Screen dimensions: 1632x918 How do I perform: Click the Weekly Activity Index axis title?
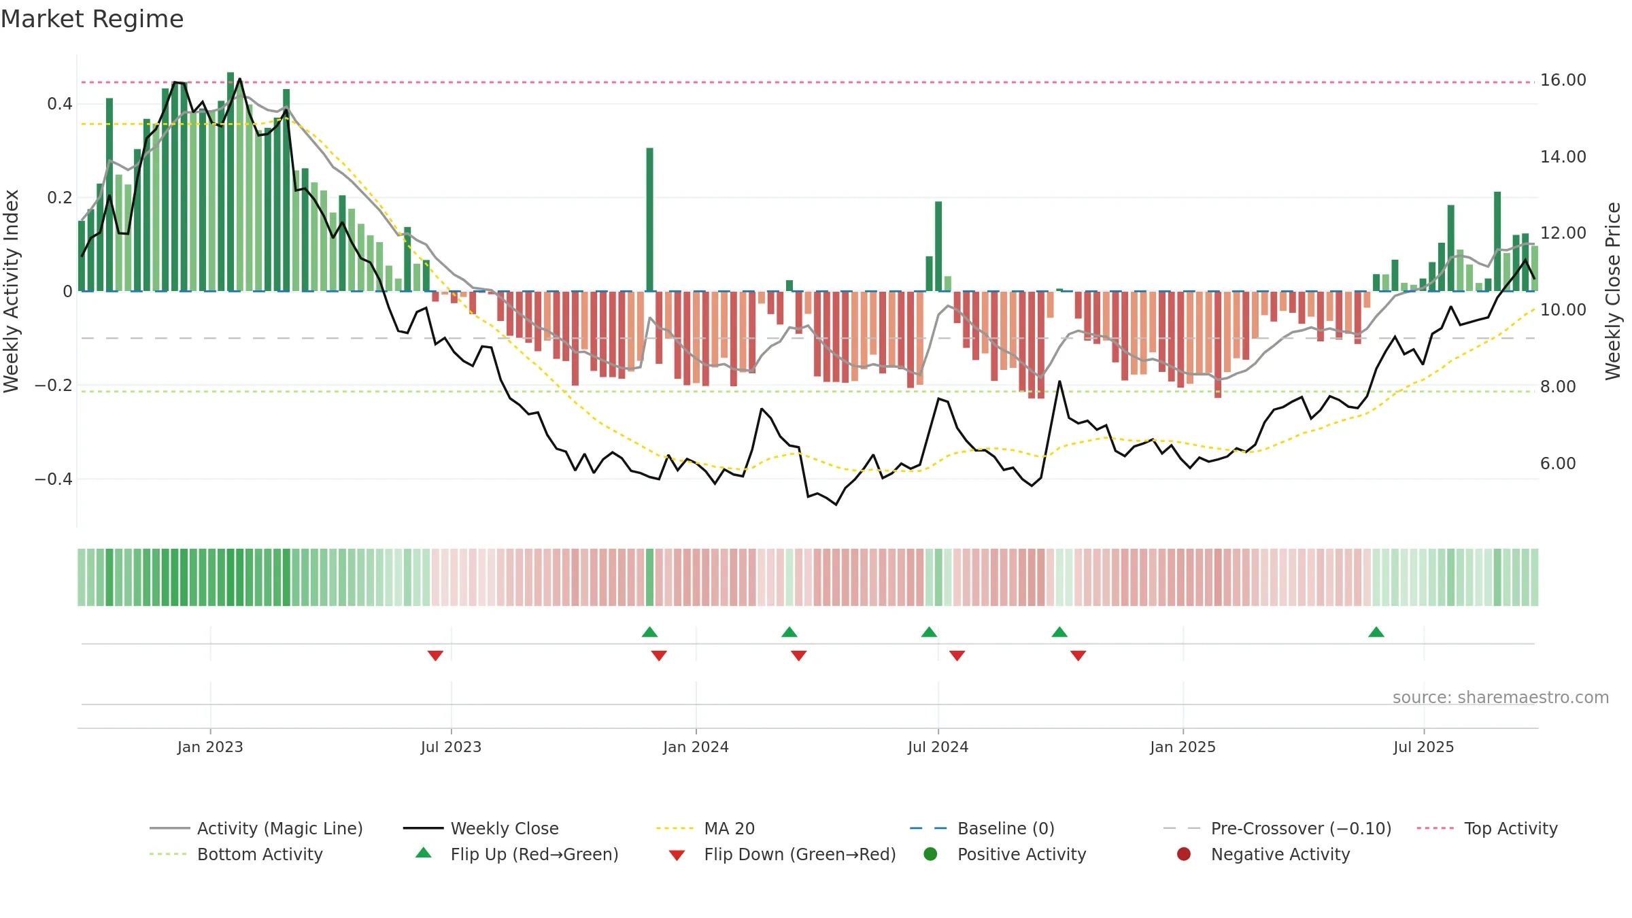12,291
